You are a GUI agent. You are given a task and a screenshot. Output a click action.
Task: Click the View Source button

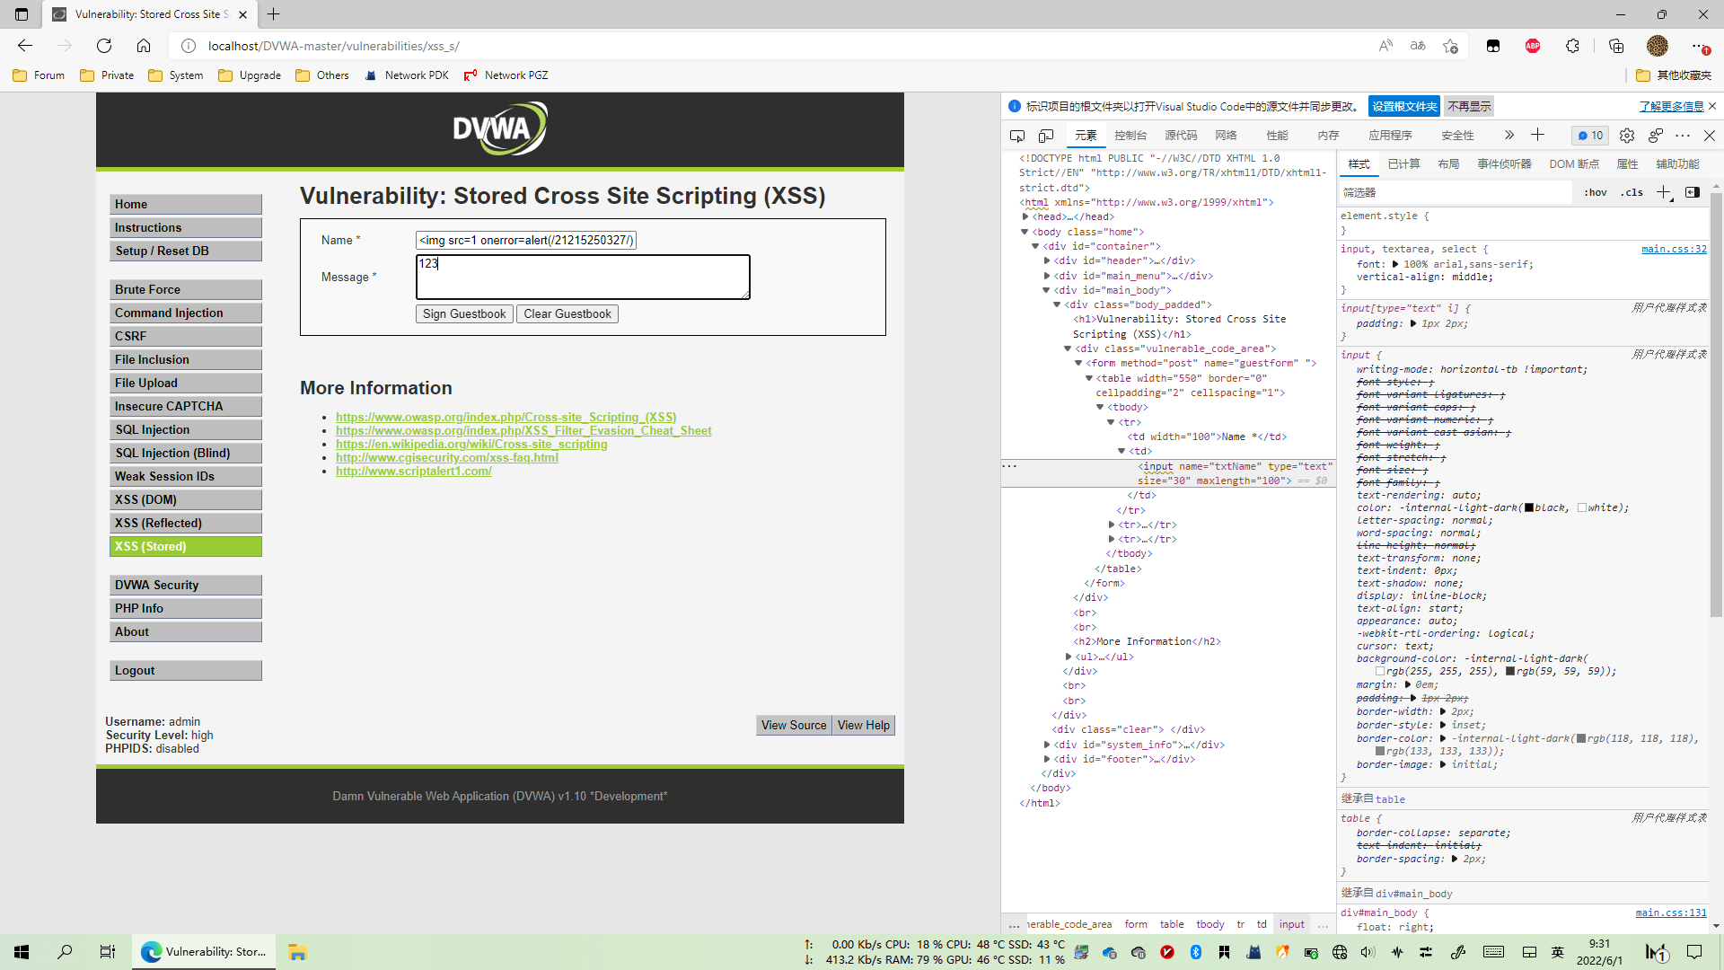point(794,725)
